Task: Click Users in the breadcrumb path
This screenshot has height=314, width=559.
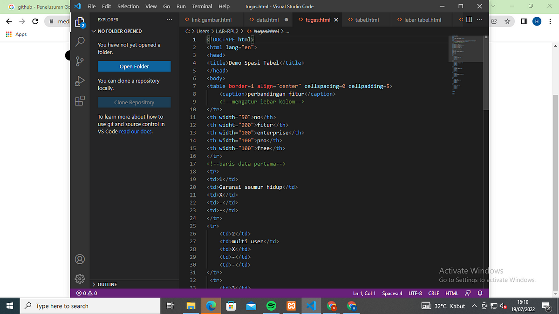Action: pyautogui.click(x=203, y=31)
